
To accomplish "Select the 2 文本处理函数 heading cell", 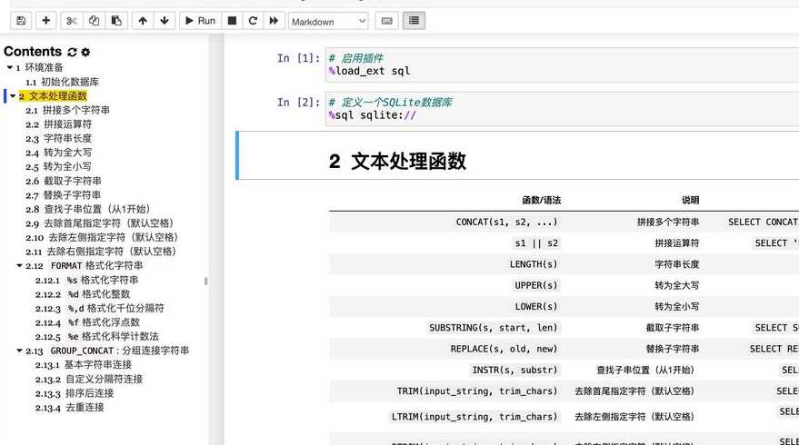I will (x=517, y=155).
